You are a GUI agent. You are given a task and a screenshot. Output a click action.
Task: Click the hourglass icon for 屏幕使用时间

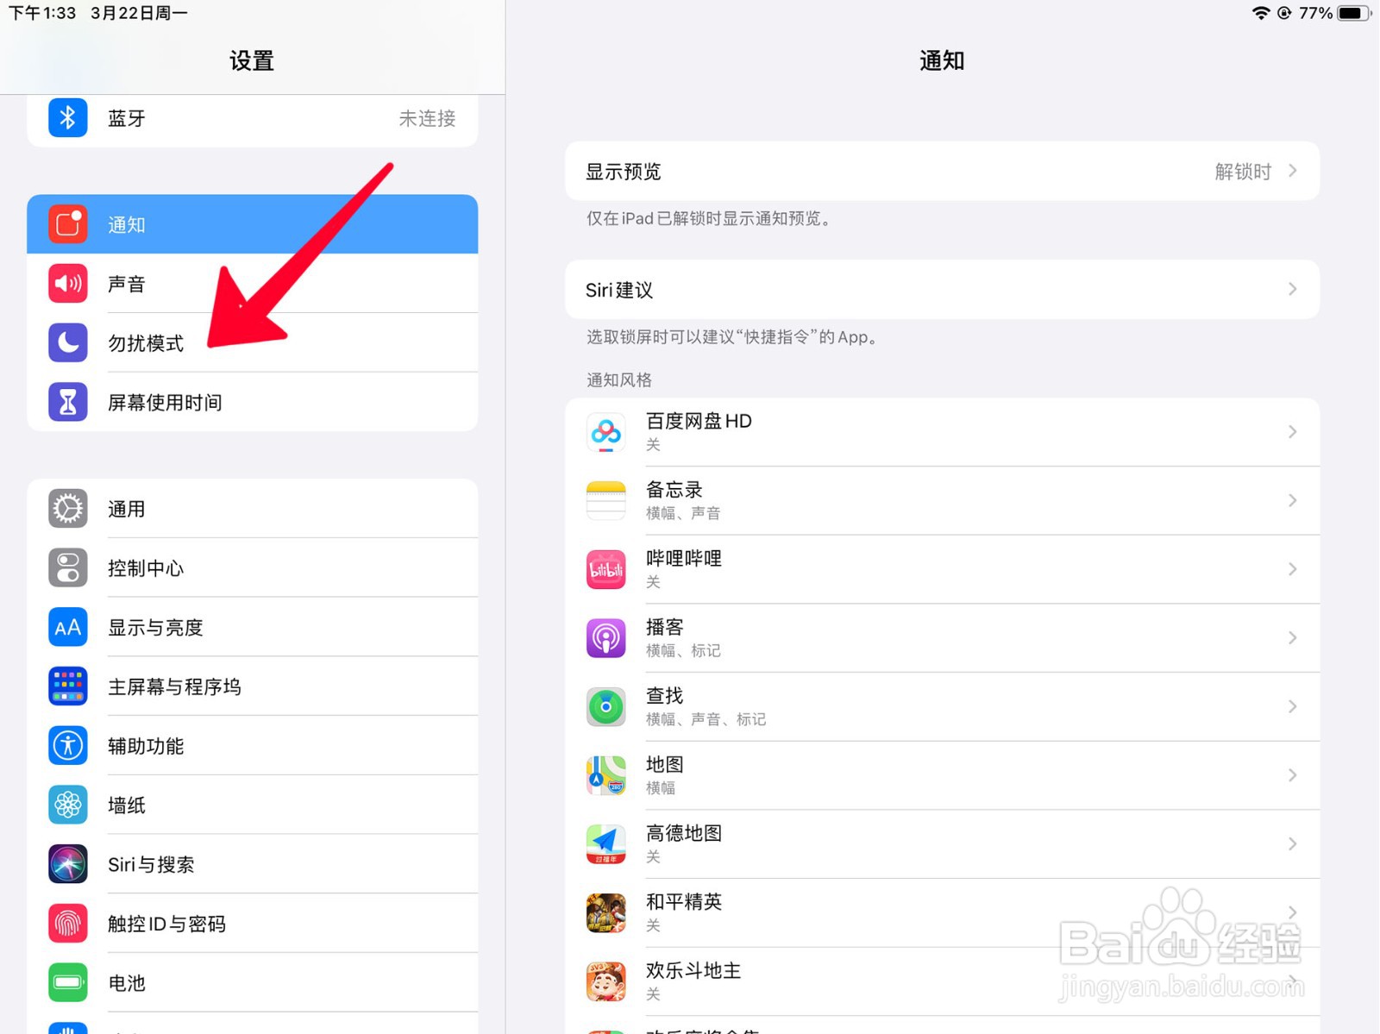pos(67,402)
